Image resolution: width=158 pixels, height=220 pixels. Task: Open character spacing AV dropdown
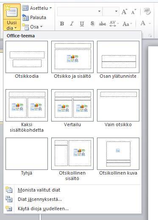(114, 24)
